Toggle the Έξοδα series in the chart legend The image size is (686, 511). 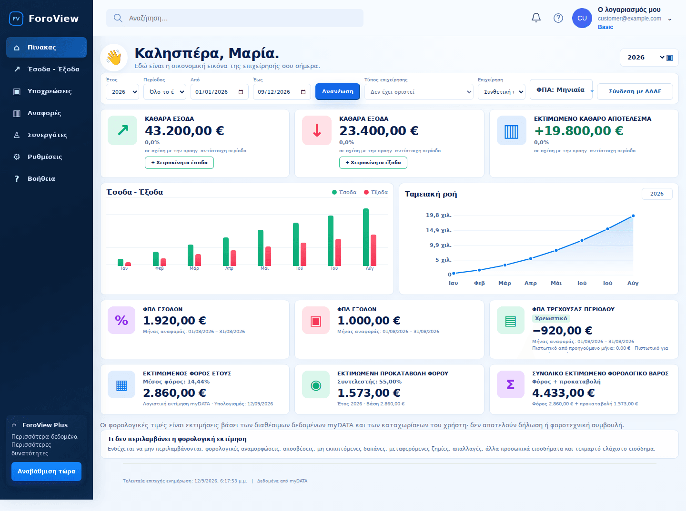point(376,192)
